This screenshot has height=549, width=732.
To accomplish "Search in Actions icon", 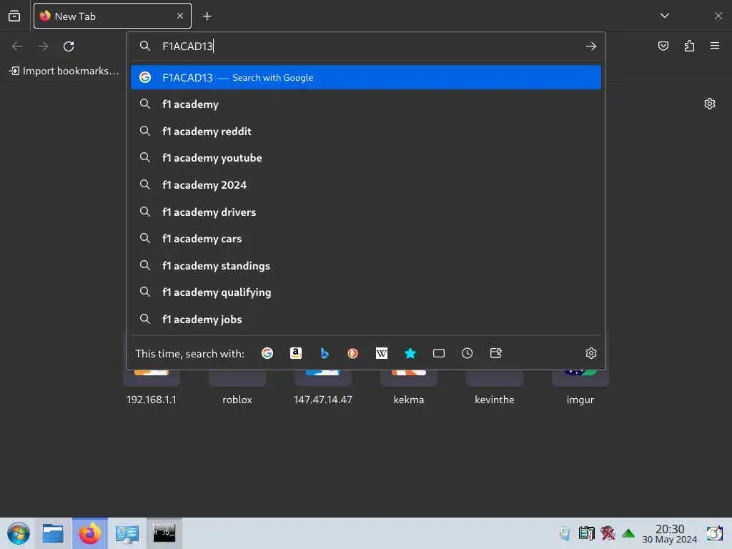I will coord(496,353).
